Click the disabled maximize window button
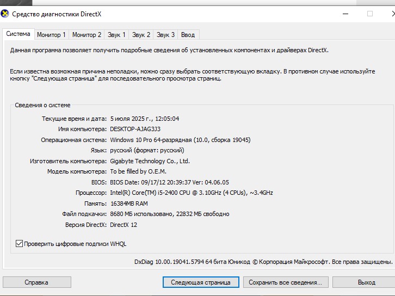Screen dimensions: 395x296 tap(369, 14)
